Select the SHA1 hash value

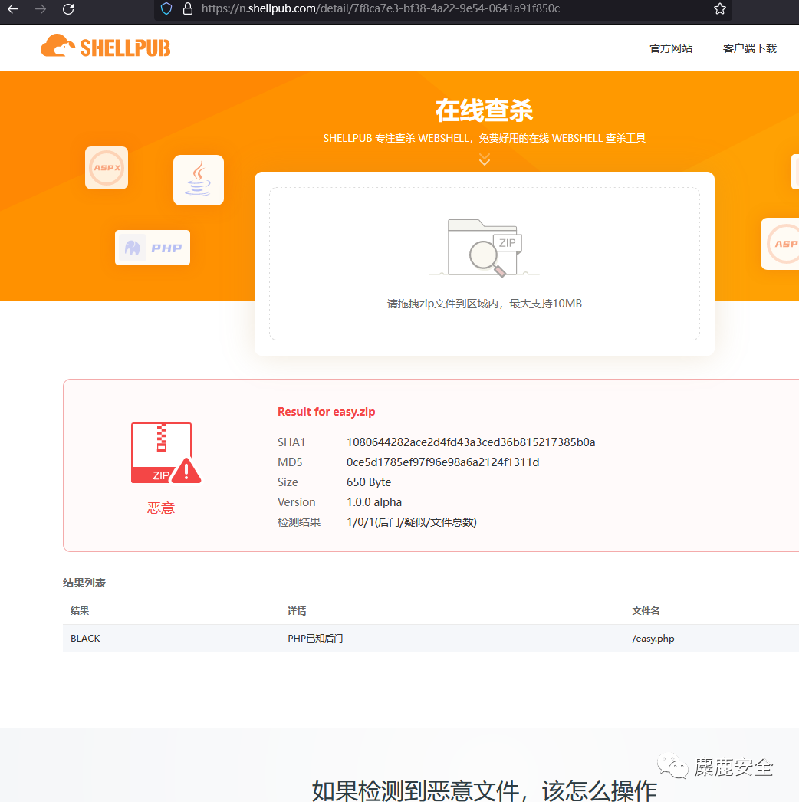(471, 442)
